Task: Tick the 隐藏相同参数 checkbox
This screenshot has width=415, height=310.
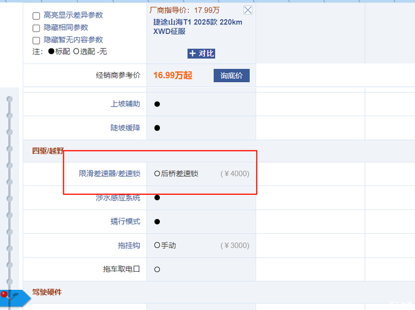Action: click(36, 28)
